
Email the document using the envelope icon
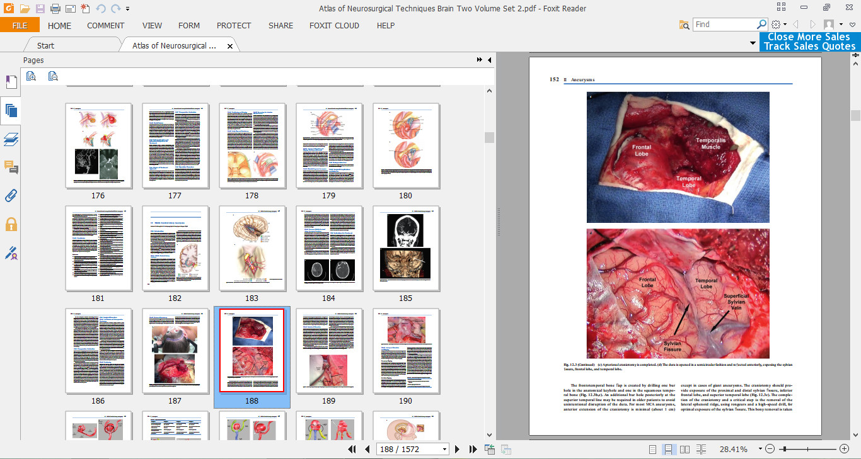(x=70, y=9)
